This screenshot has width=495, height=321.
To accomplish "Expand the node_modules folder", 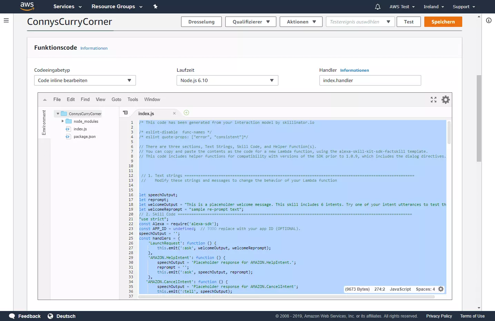I will tap(62, 121).
